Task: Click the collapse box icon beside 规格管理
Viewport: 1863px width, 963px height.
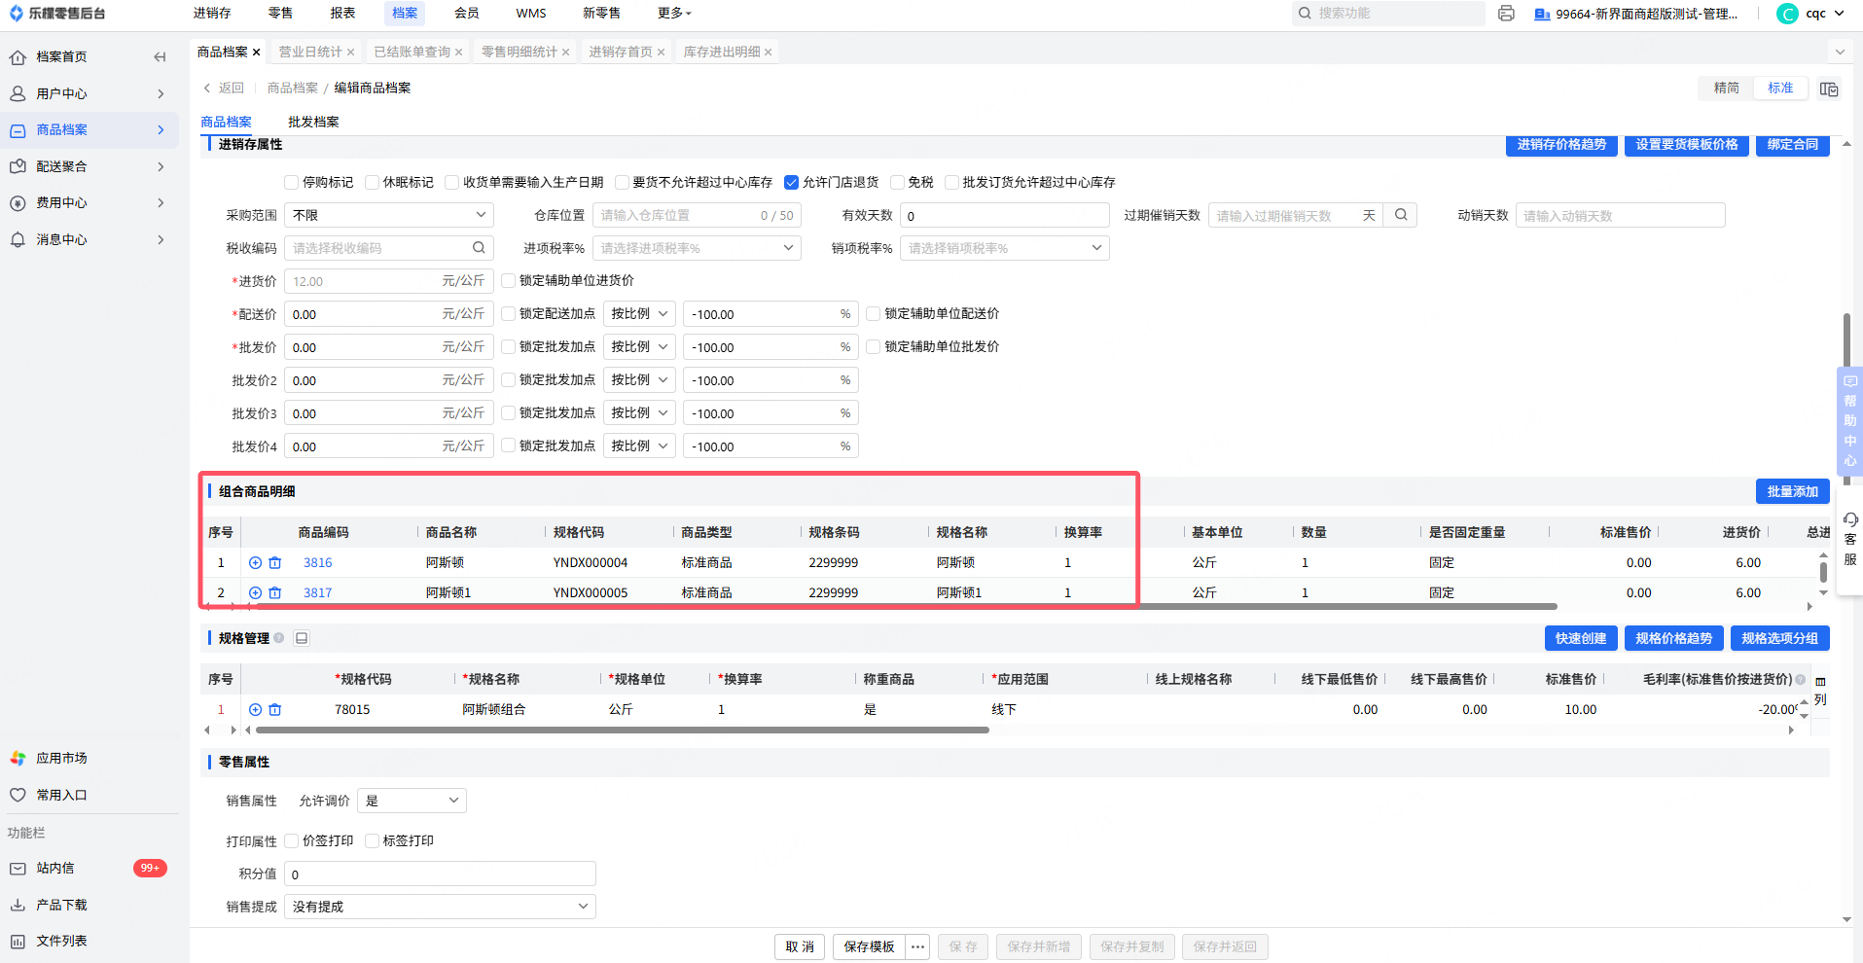Action: click(x=302, y=638)
